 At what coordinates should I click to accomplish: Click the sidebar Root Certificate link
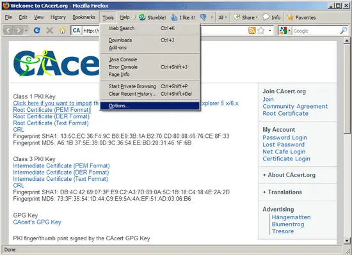tap(285, 113)
